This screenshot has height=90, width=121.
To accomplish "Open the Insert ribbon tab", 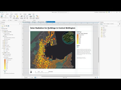I will coord(12,14).
